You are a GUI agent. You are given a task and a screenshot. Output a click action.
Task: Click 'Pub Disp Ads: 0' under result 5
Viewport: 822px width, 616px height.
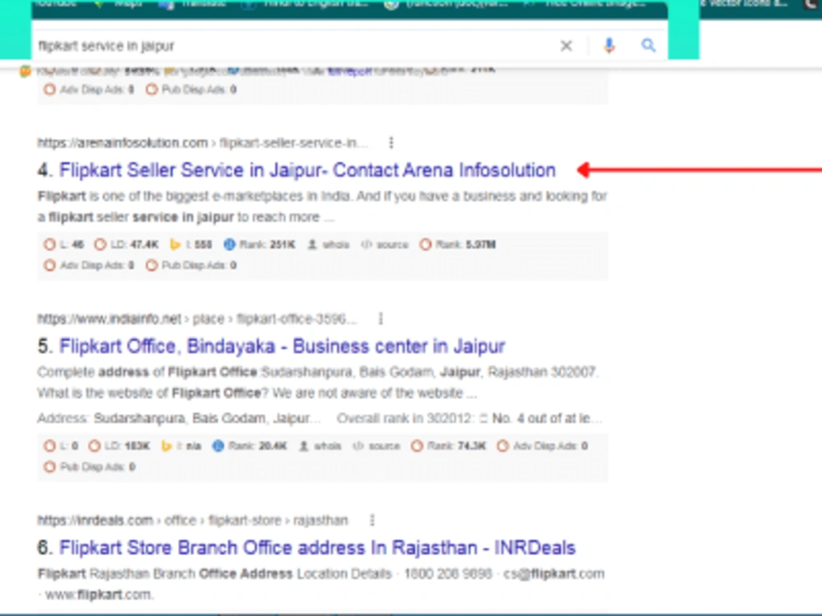(90, 467)
